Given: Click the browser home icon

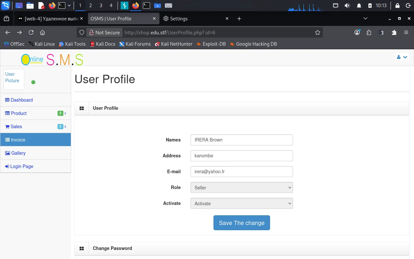Looking at the screenshot, I should coord(42,32).
